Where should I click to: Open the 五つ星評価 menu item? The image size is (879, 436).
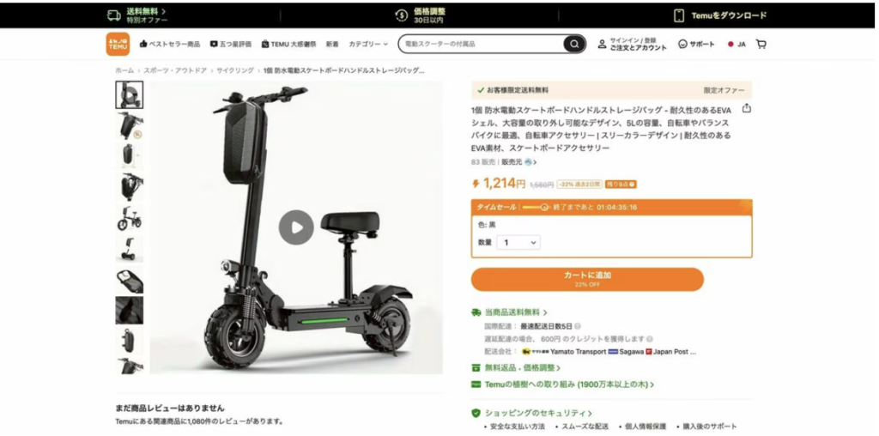tap(230, 44)
